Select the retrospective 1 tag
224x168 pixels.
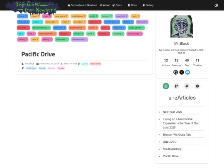pyautogui.click(x=79, y=39)
